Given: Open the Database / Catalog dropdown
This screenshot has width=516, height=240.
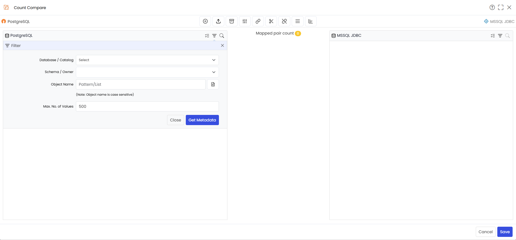Looking at the screenshot, I should tap(147, 60).
